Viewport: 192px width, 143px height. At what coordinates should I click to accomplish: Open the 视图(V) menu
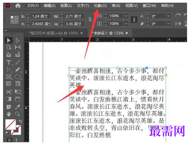131,6
